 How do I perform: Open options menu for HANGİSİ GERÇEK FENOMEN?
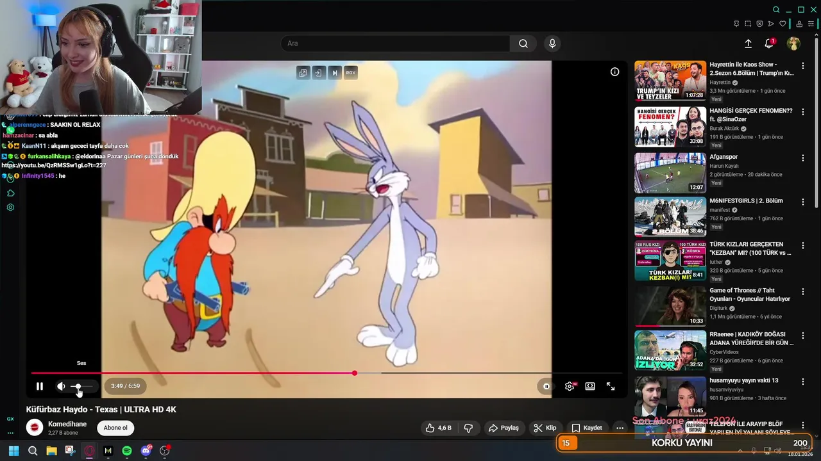coord(803,112)
